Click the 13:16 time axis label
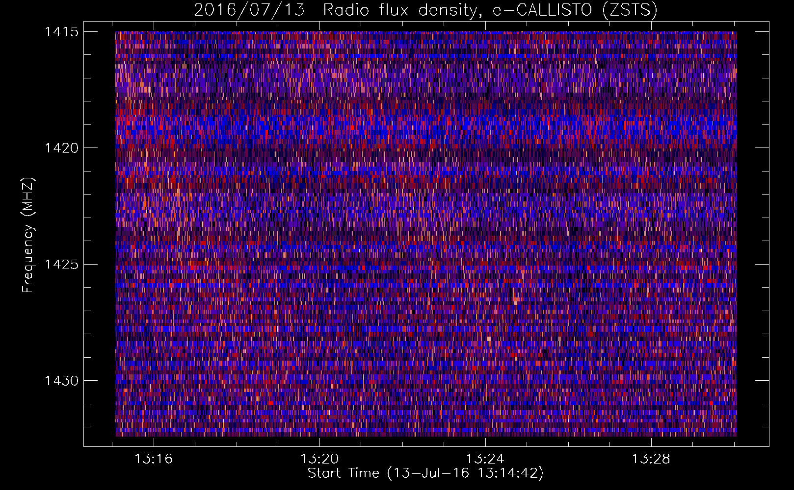Screen dimensions: 794x490 coord(154,459)
